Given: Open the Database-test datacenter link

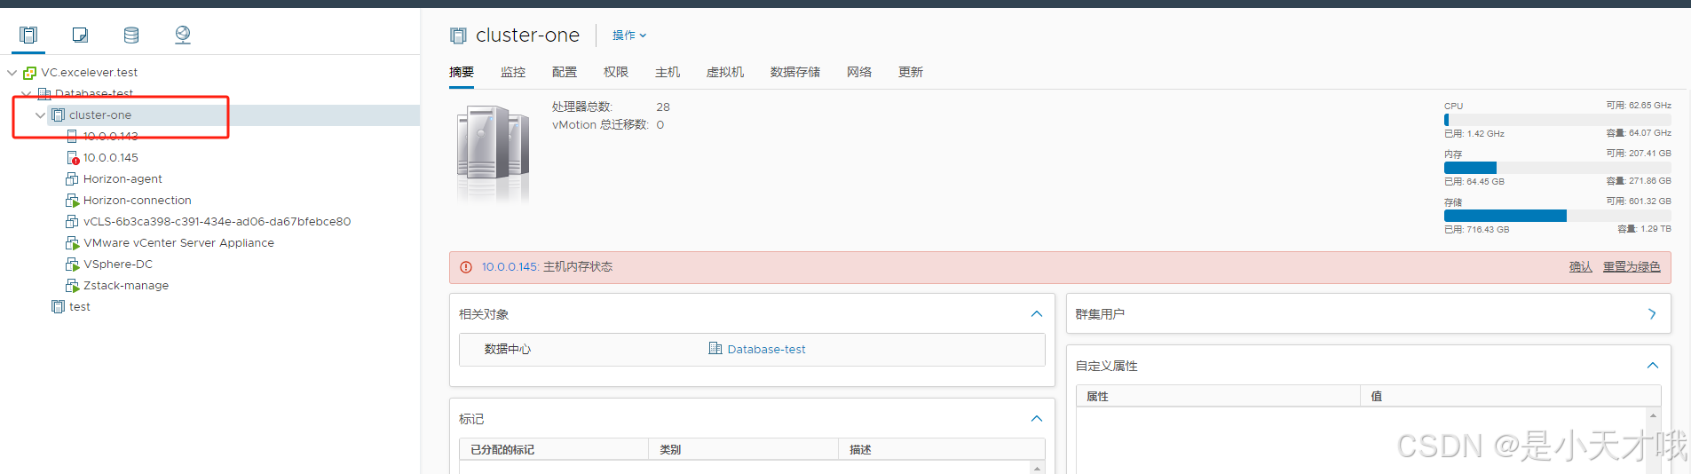Looking at the screenshot, I should 767,350.
